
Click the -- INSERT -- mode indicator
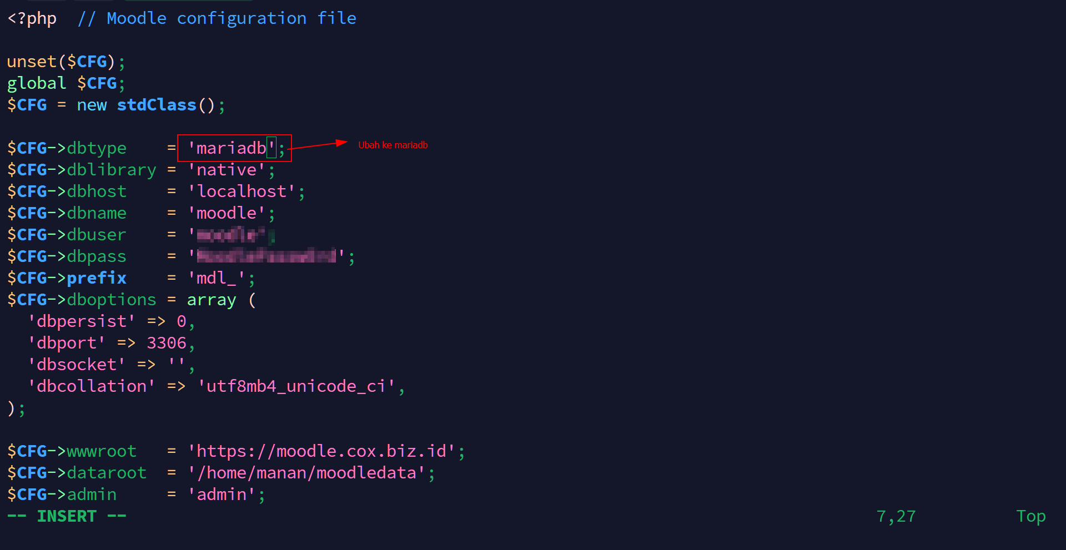click(x=67, y=517)
